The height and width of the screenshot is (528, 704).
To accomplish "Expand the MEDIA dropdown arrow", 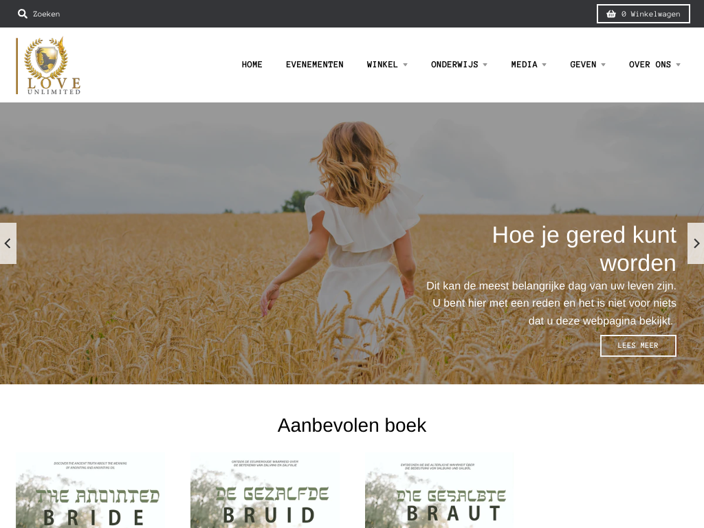I will (x=544, y=65).
